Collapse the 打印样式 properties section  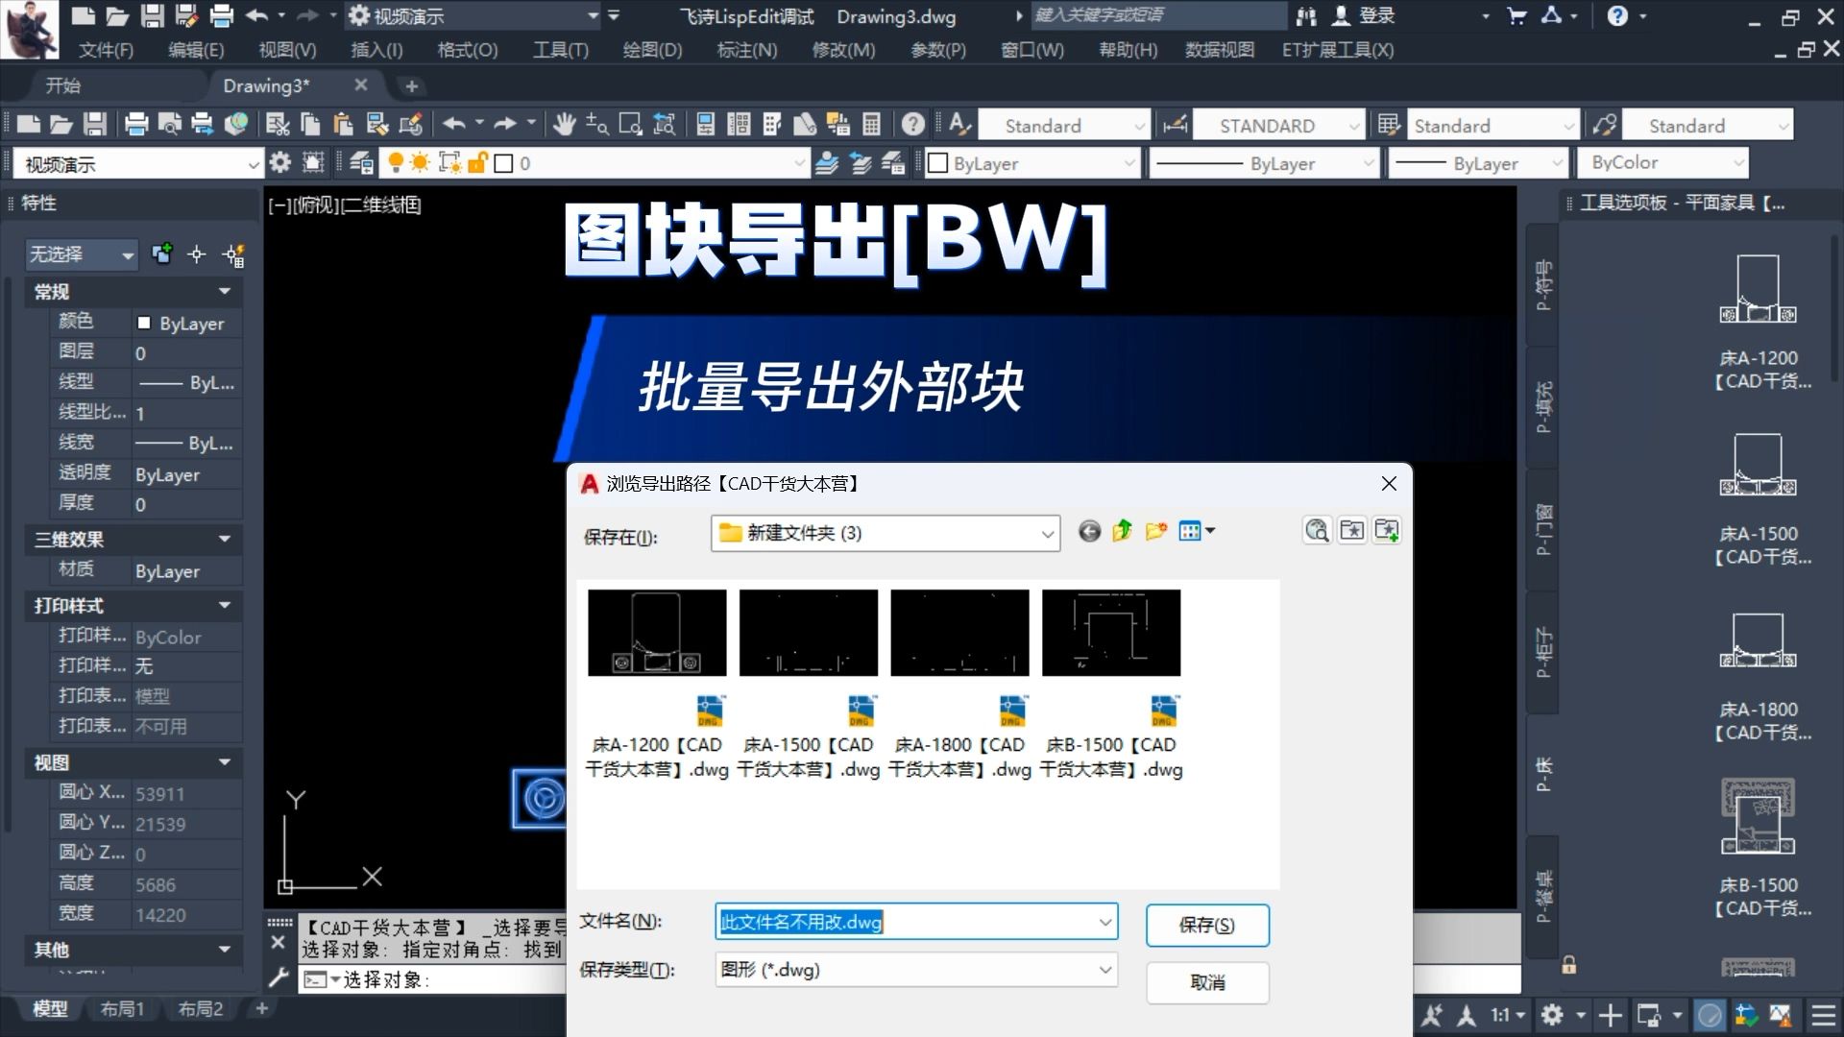tap(225, 605)
